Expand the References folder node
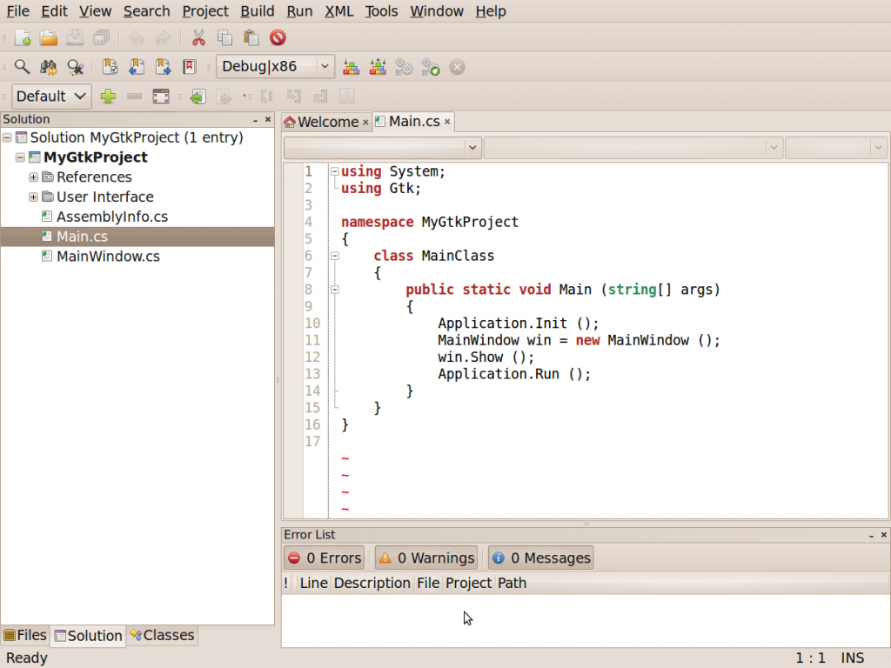The width and height of the screenshot is (891, 668). [x=34, y=177]
